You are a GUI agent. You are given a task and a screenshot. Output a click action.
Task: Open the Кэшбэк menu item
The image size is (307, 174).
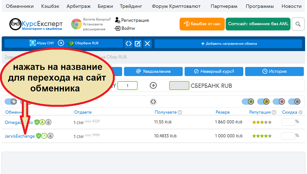pyautogui.click(x=50, y=6)
